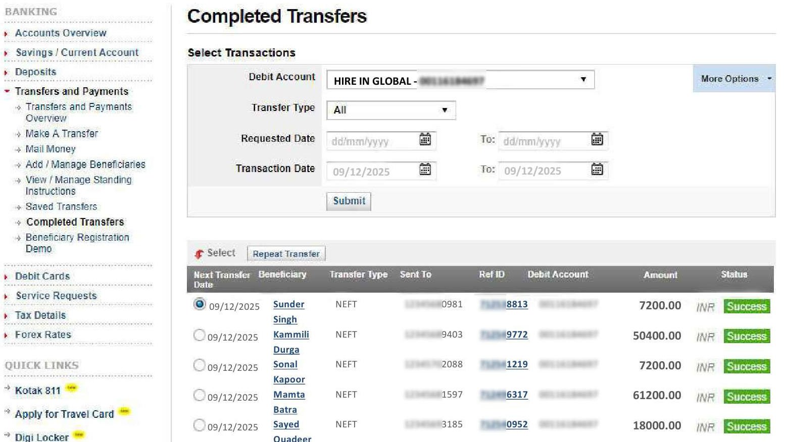Viewport: 785px width, 442px height.
Task: Click new badge beside Apply for Travel Card
Action: [124, 411]
